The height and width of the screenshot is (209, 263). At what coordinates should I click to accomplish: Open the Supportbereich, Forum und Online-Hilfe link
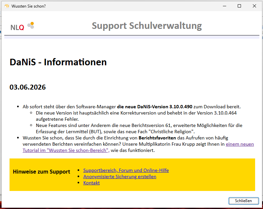(126, 170)
